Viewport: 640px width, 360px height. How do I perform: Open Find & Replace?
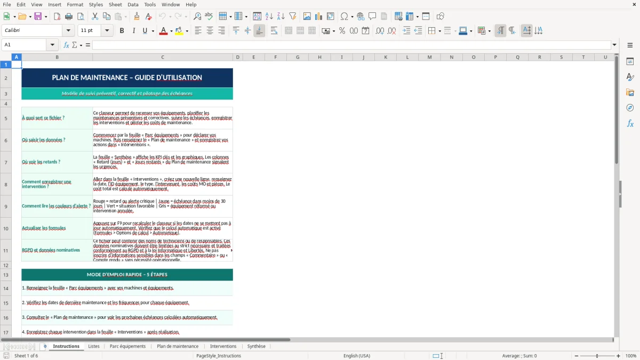tap(197, 17)
